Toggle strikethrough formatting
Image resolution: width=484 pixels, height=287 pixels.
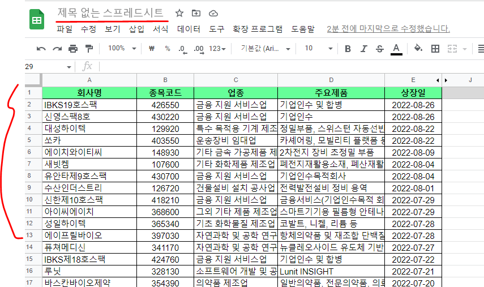380,49
